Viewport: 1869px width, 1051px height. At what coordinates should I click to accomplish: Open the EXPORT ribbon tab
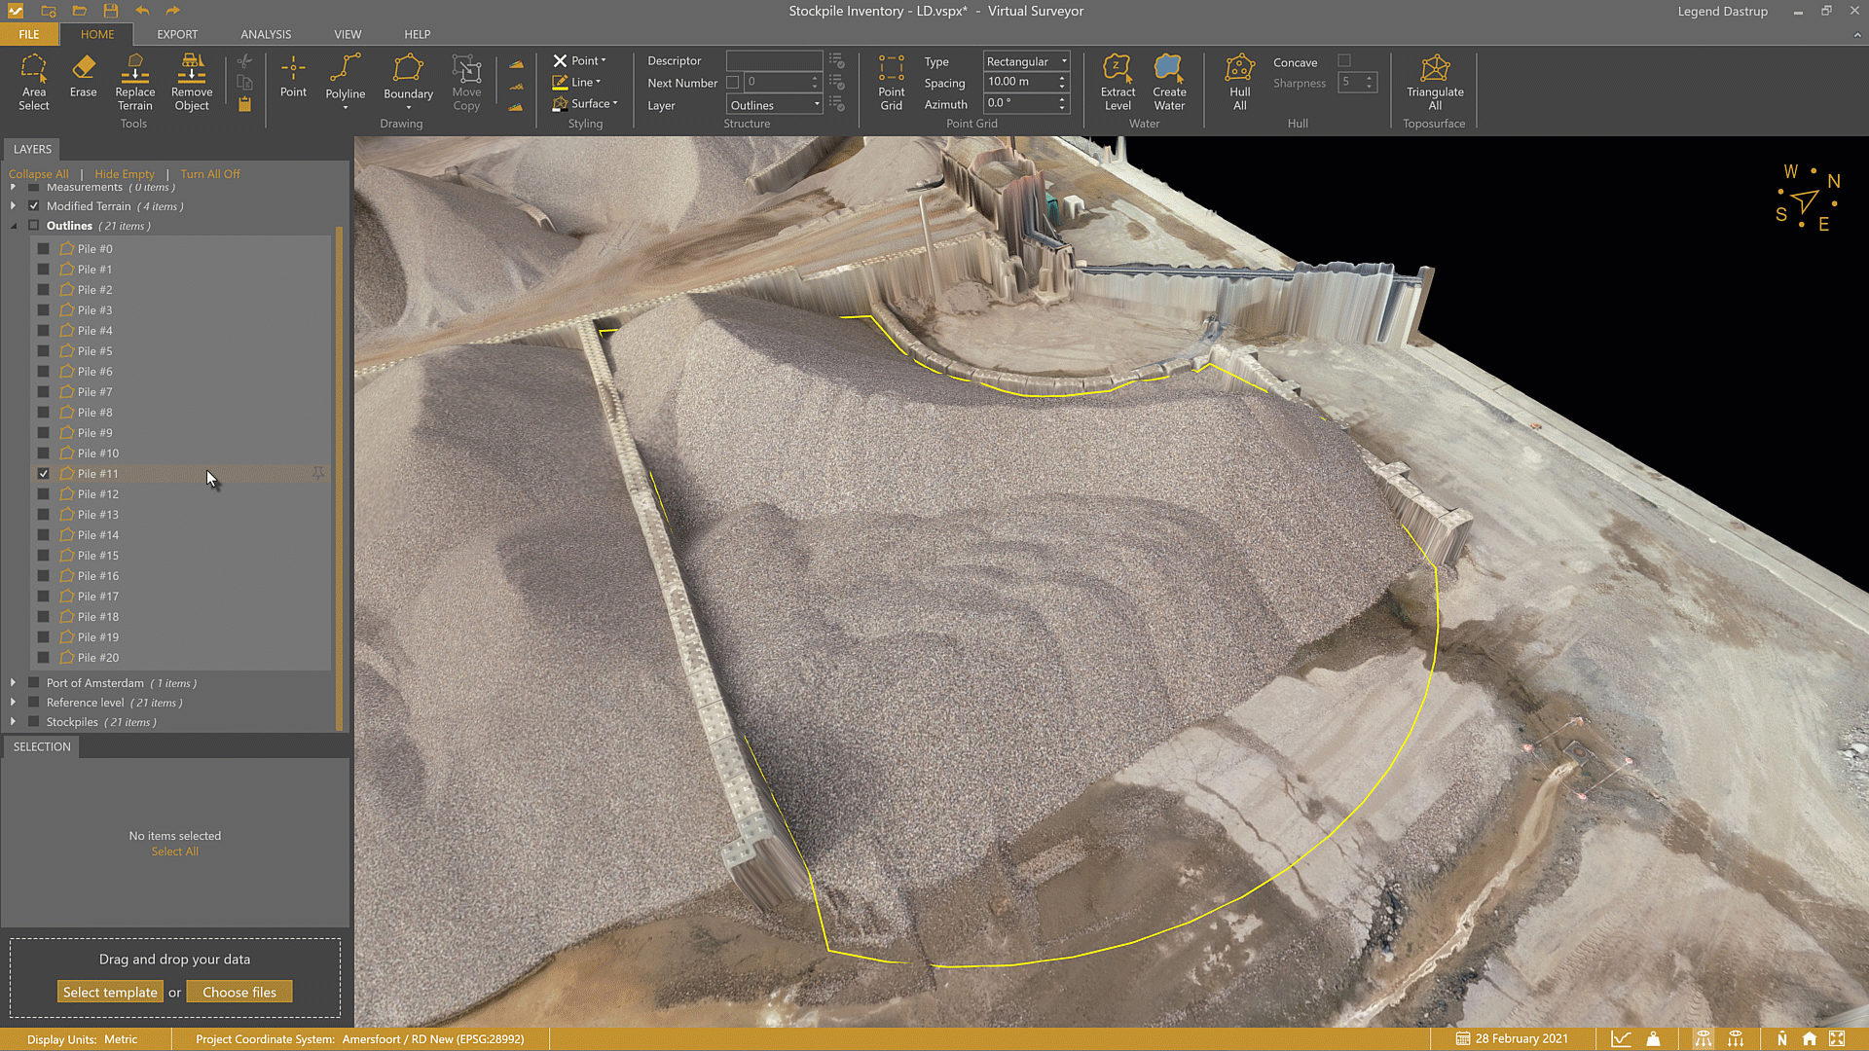[177, 34]
